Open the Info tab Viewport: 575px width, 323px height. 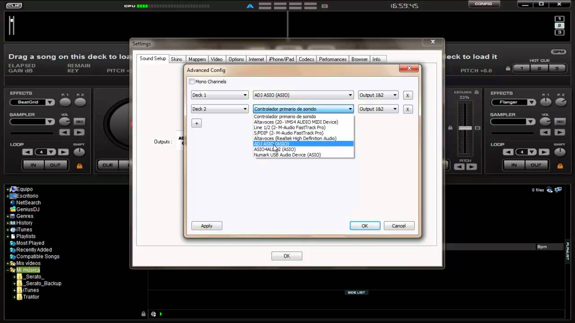(376, 59)
